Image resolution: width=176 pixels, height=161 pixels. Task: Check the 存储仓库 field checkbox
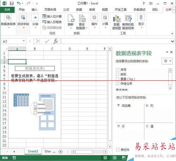[117, 84]
